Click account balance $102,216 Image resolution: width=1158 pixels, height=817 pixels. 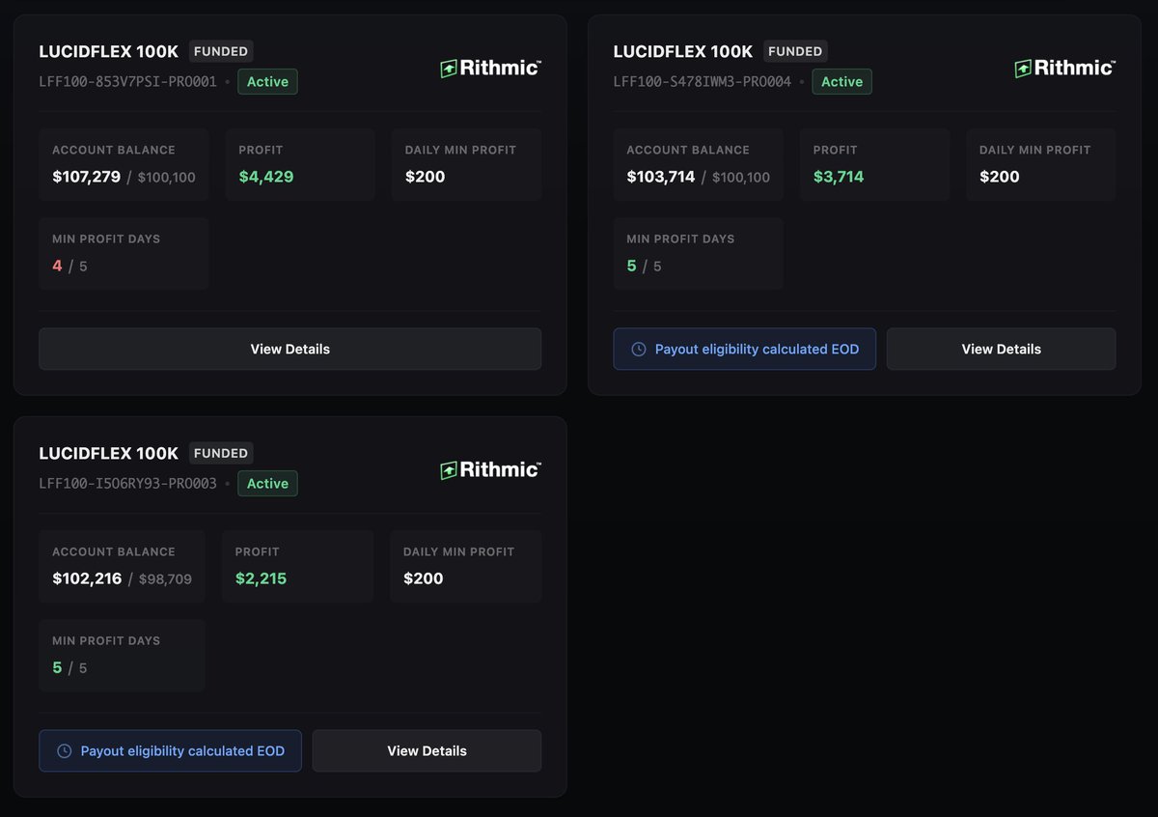pos(87,578)
